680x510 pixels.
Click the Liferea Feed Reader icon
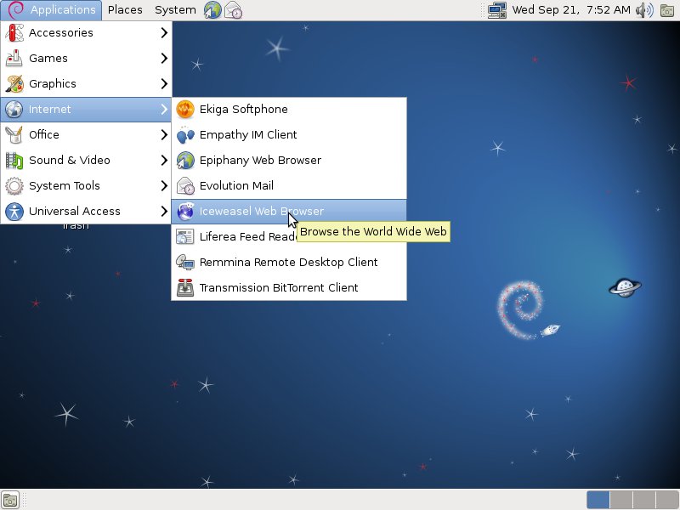coord(185,237)
